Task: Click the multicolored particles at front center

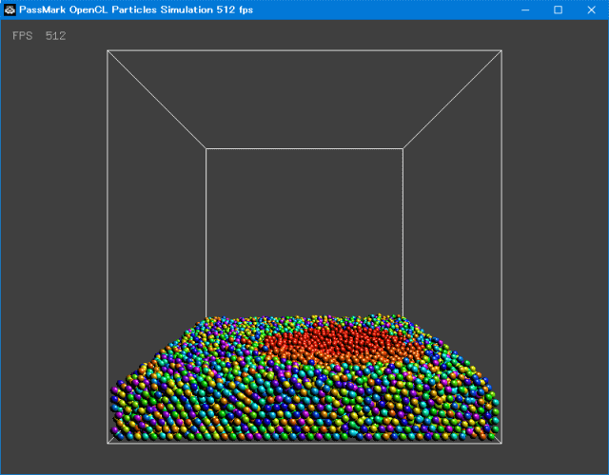Action: (x=304, y=408)
